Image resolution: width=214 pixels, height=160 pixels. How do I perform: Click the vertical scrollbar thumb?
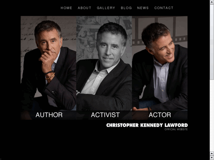click(212, 42)
